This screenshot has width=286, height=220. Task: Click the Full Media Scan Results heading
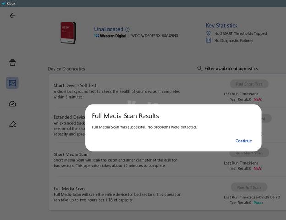[x=125, y=116]
